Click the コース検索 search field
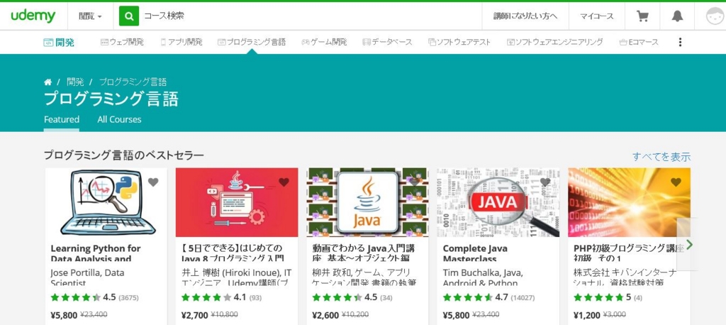Viewport: 726px width, 325px height. coord(311,16)
